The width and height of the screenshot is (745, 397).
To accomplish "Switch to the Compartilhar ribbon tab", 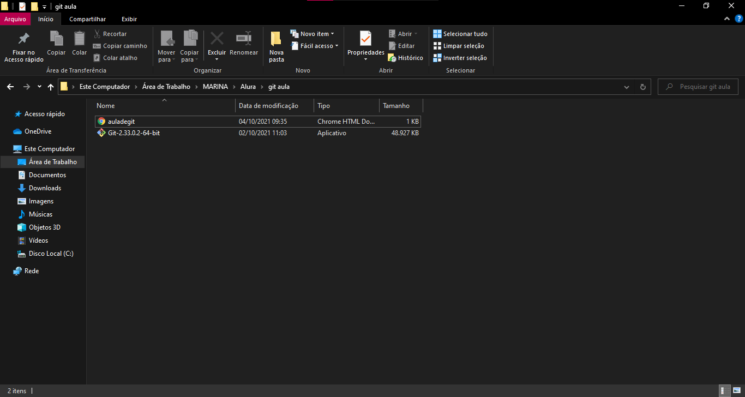I will coord(88,19).
